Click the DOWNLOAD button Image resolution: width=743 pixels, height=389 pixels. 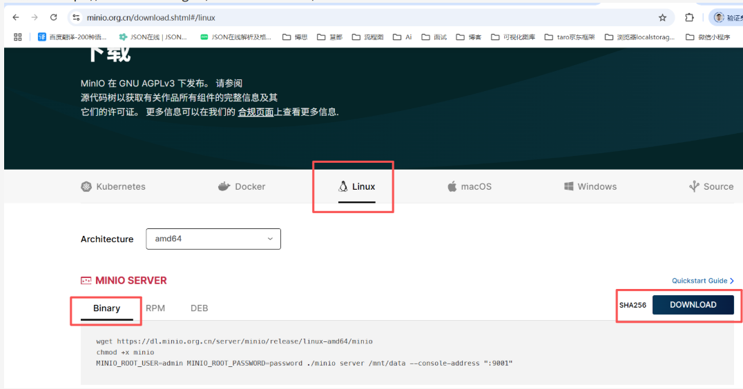pos(693,305)
